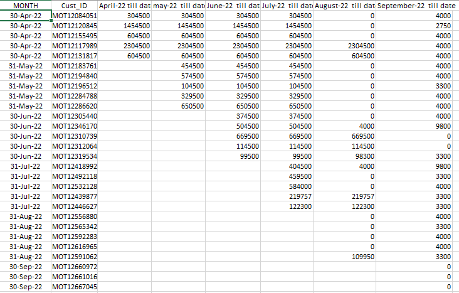Viewport: 459px width, 293px height.
Task: Click customer ID MOT12556880
Action: point(75,216)
